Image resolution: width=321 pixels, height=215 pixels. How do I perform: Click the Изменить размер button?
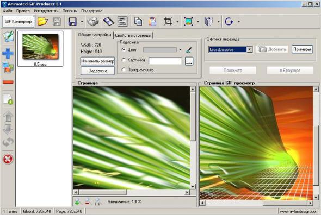pyautogui.click(x=97, y=61)
